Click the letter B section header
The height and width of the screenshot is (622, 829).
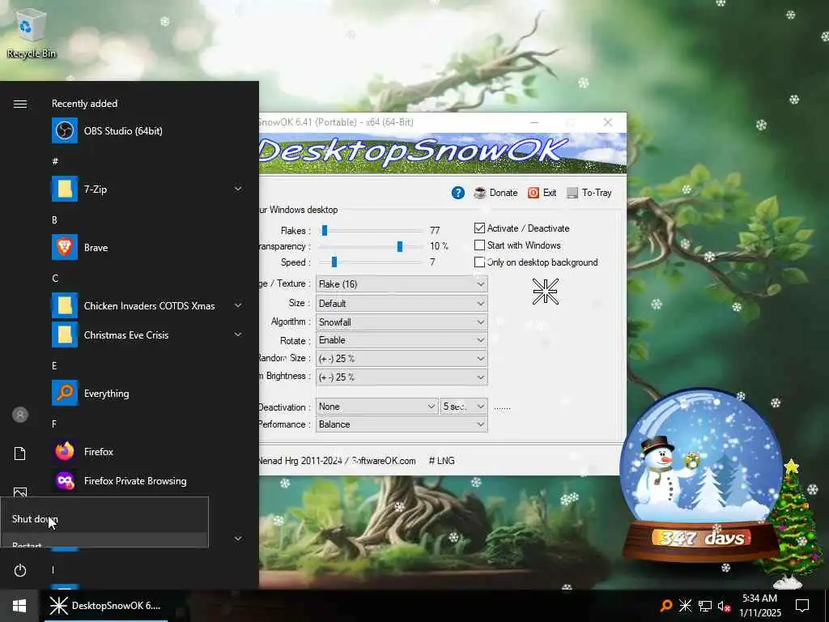coord(54,220)
